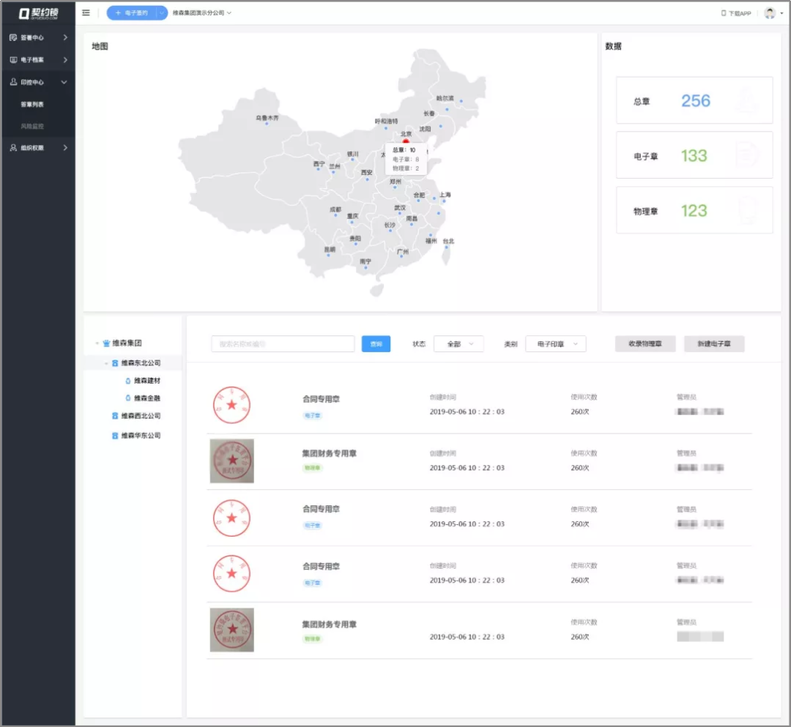
Task: Click the 上海 map dot
Action: [444, 201]
